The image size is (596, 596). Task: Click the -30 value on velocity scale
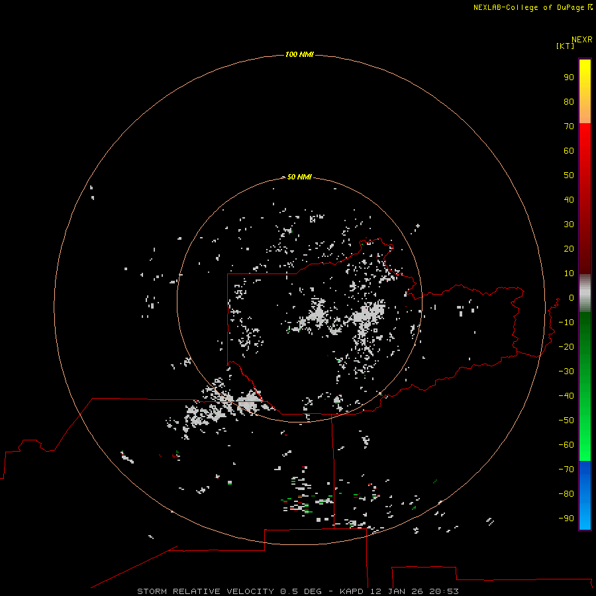[566, 372]
